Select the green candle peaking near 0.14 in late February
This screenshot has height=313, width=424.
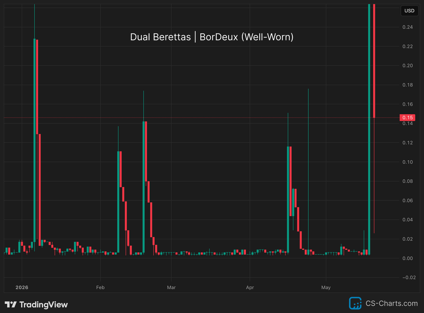pos(143,187)
